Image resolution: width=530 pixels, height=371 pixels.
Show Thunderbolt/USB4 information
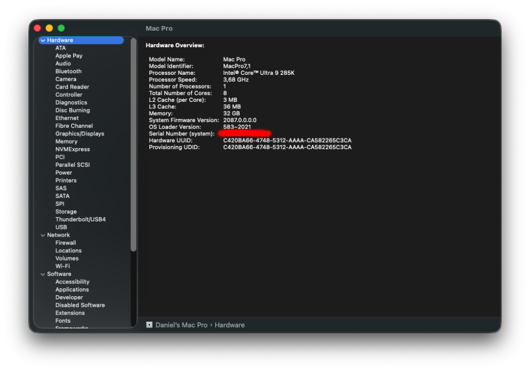pyautogui.click(x=81, y=219)
